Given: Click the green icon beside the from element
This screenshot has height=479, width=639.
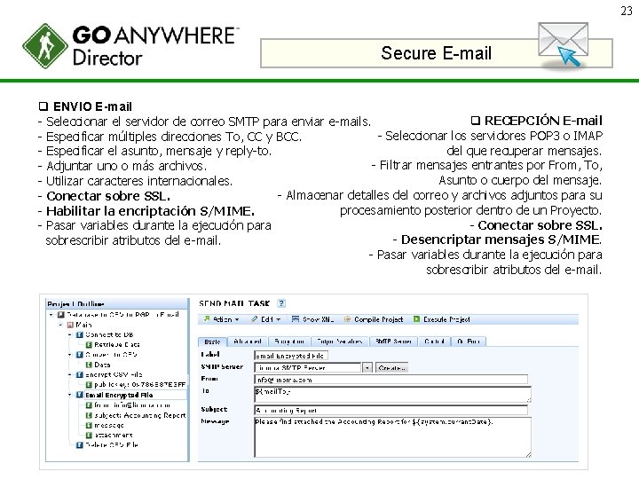Looking at the screenshot, I should [89, 405].
